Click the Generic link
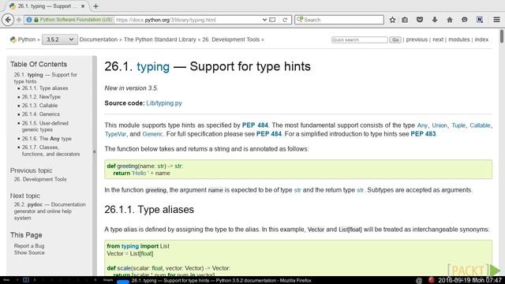The height and width of the screenshot is (284, 505). (152, 134)
